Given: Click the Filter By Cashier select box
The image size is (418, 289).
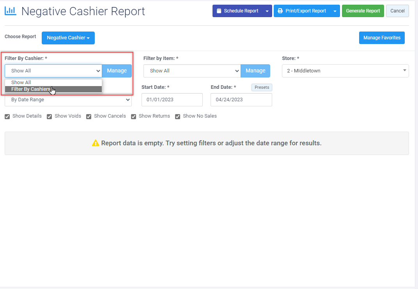Looking at the screenshot, I should [x=53, y=71].
